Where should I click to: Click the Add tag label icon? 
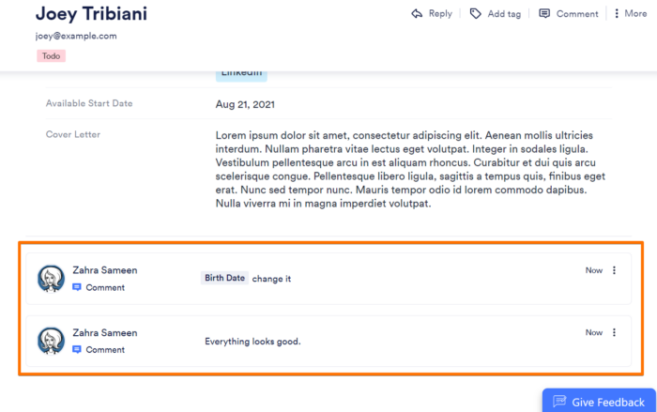click(476, 14)
